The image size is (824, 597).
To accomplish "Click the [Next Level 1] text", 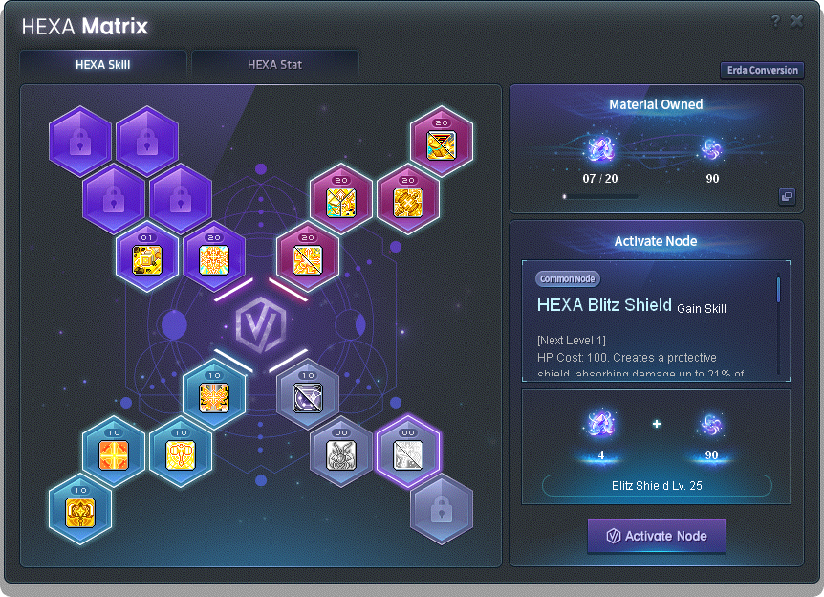I will [572, 341].
